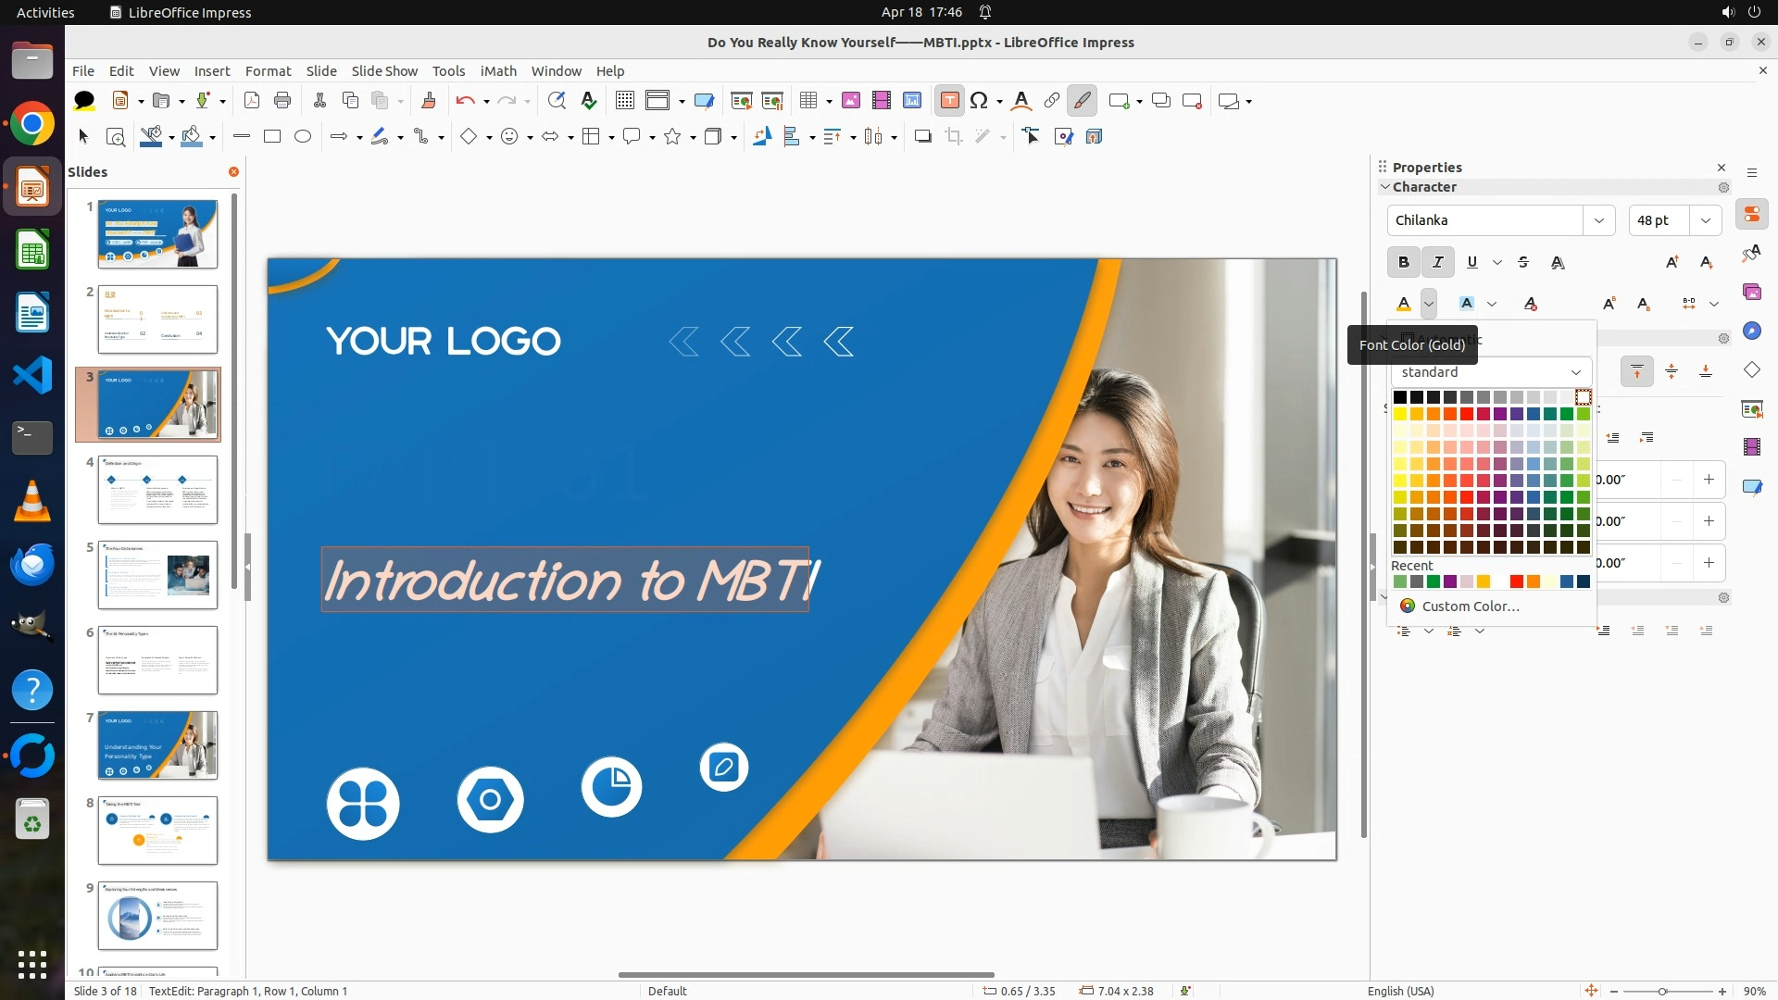The image size is (1778, 1000).
Task: Open the Format menu
Action: pyautogui.click(x=268, y=71)
